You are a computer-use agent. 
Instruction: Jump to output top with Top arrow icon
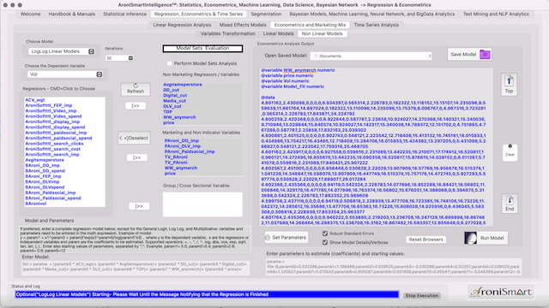[509, 81]
